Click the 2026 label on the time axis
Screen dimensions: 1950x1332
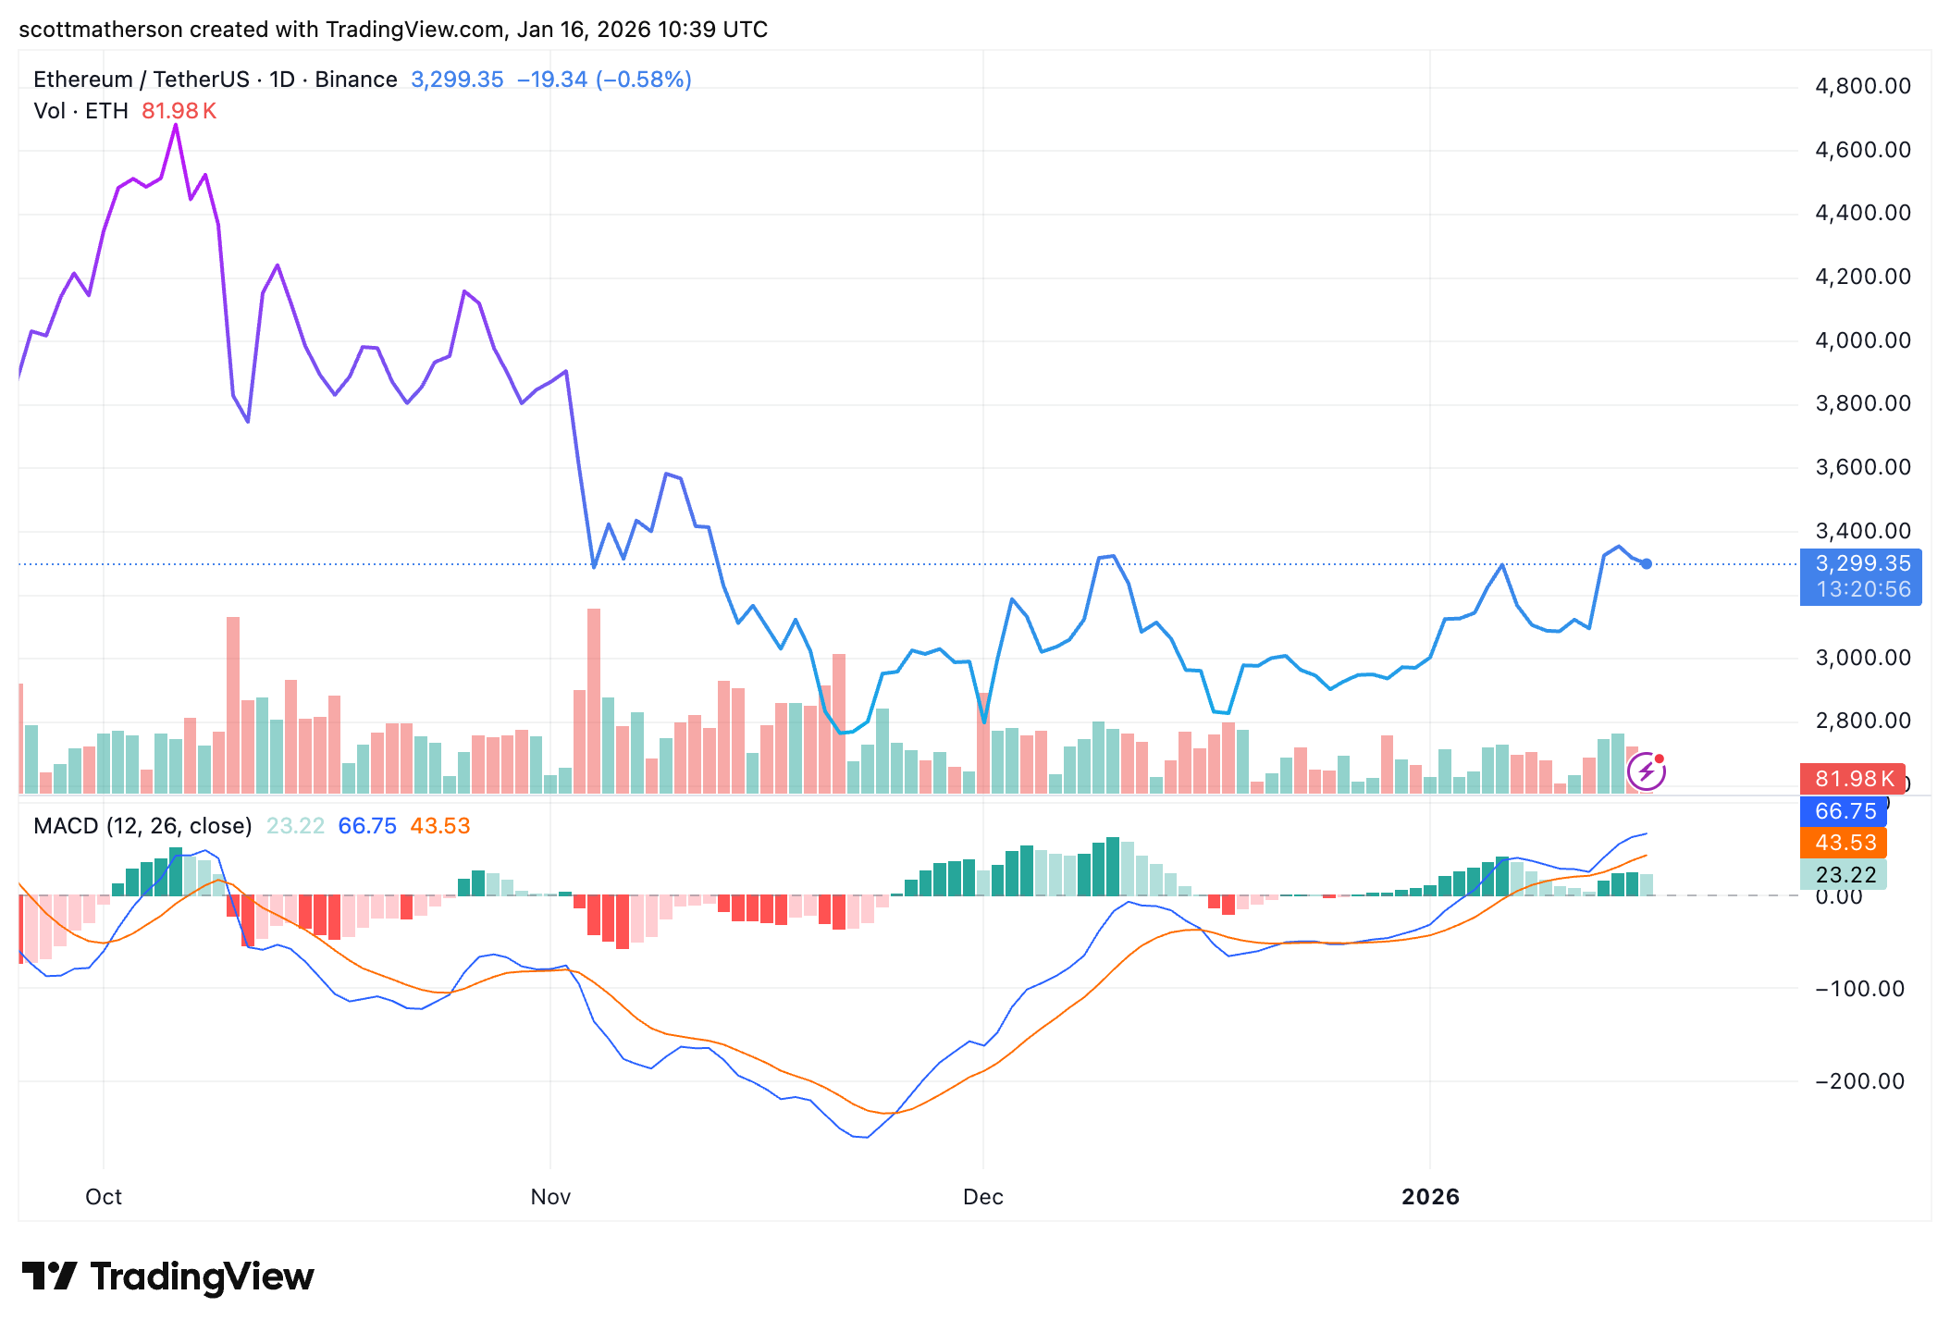pos(1432,1196)
